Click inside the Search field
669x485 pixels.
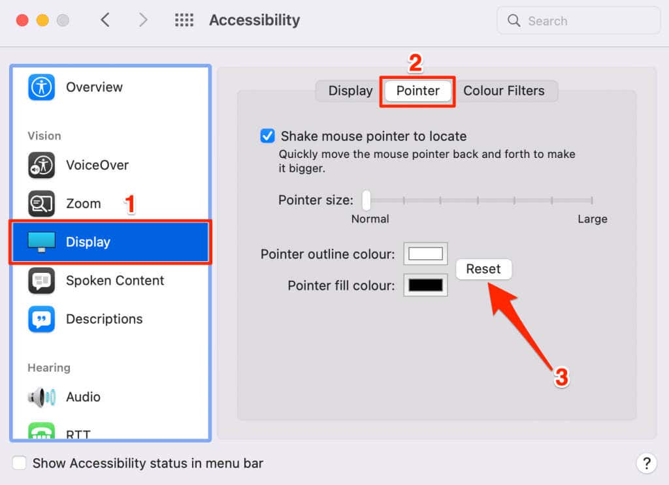point(579,20)
